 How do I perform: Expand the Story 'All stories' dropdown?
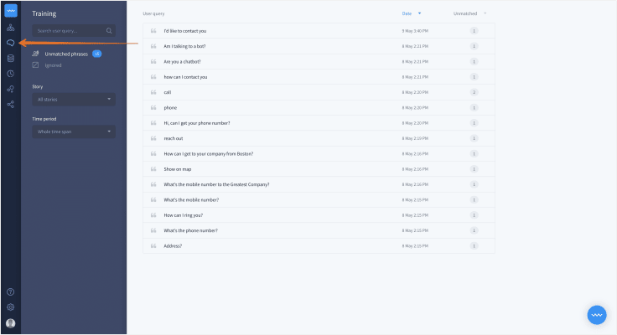coord(74,100)
